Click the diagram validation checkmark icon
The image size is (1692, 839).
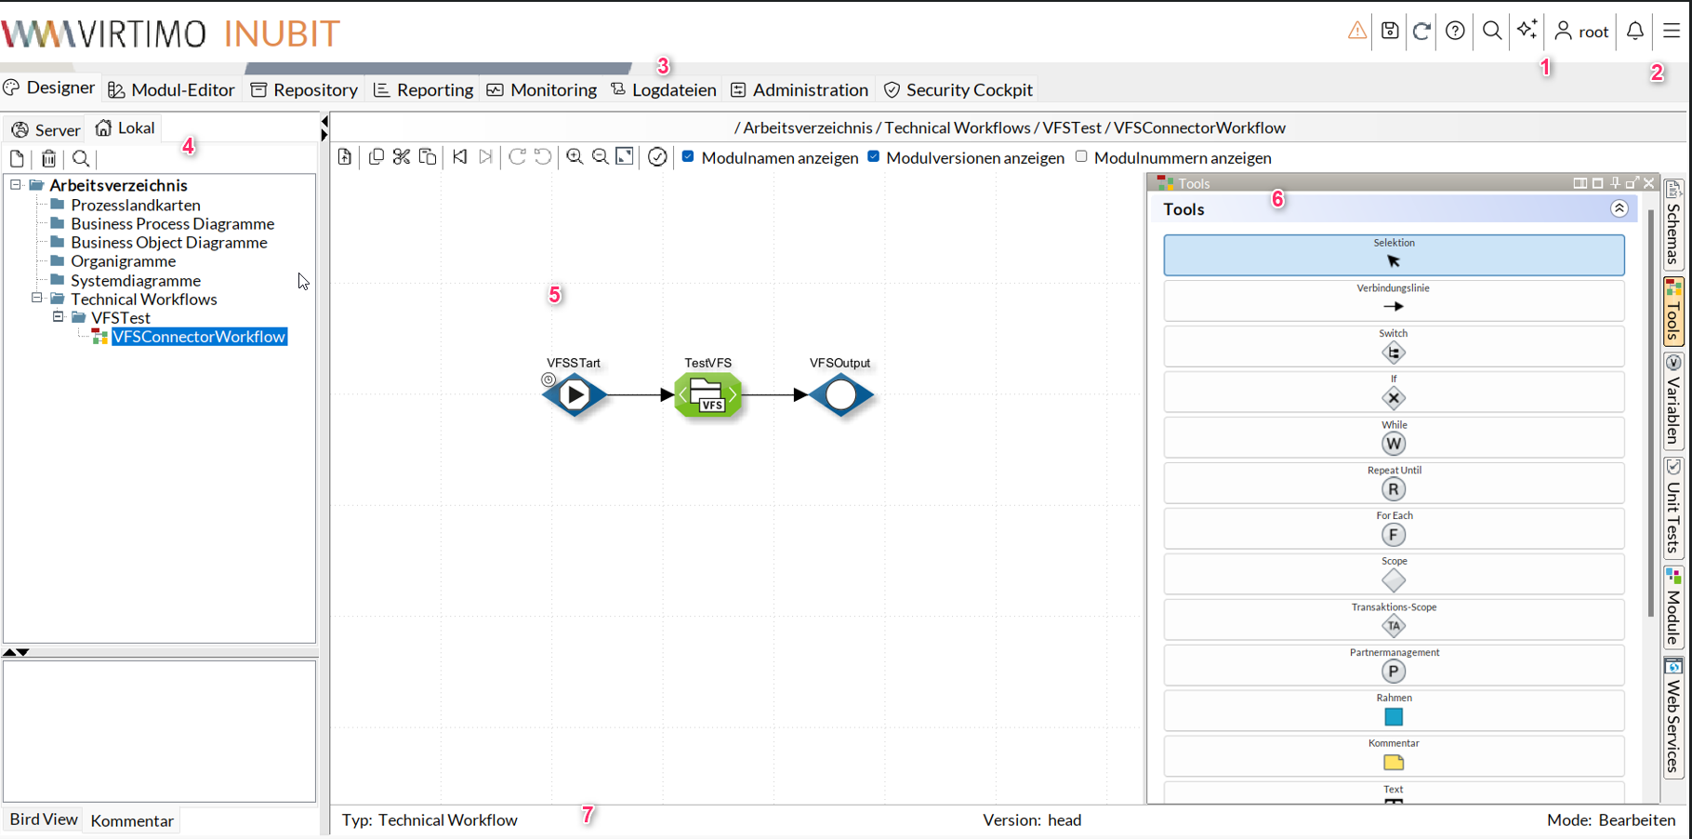point(657,156)
